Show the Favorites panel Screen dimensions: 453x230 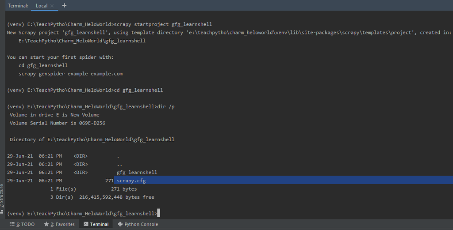[62, 224]
